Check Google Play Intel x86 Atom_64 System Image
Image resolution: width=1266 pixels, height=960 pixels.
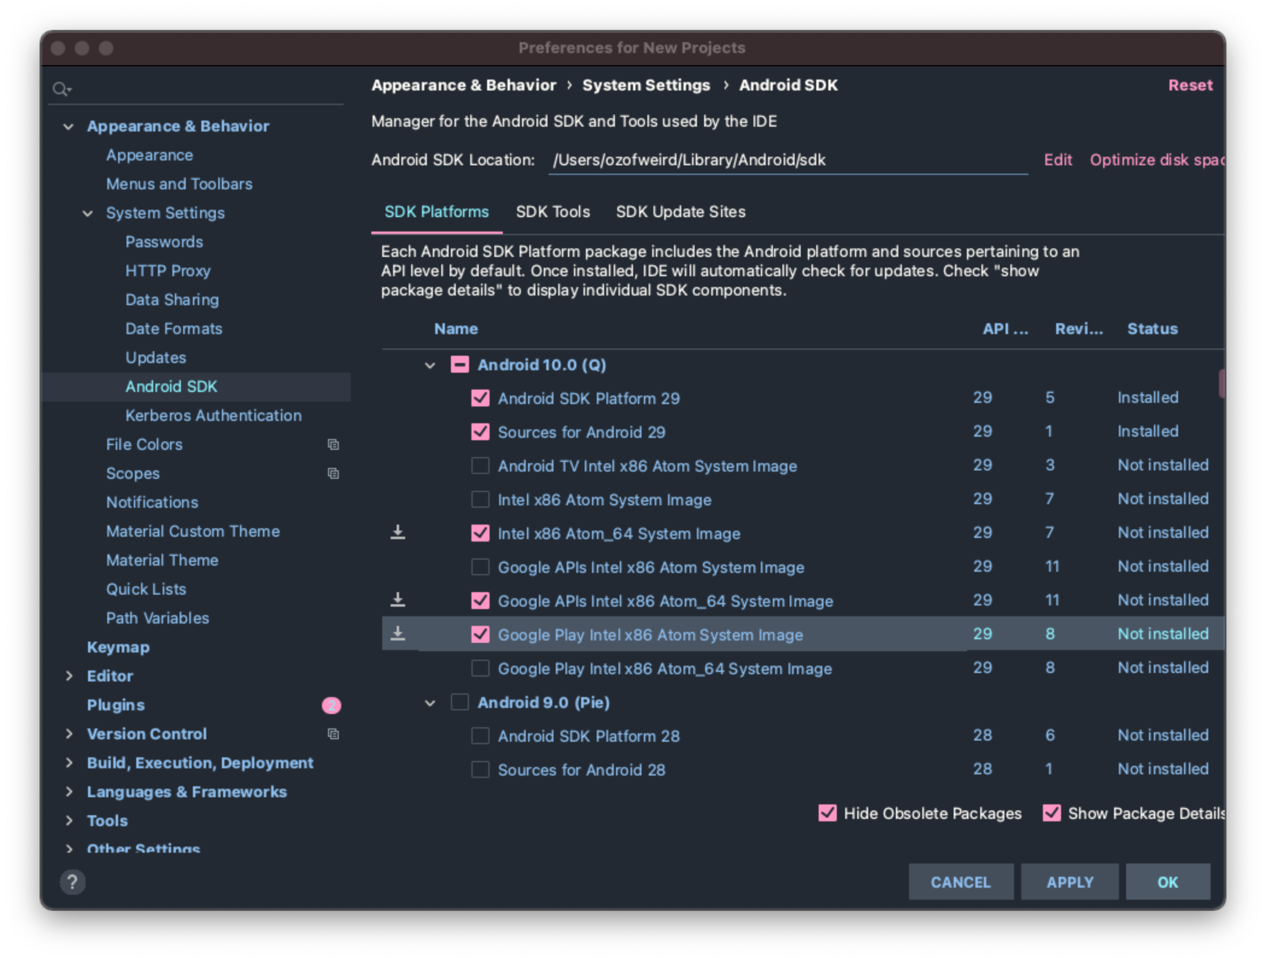tap(480, 668)
